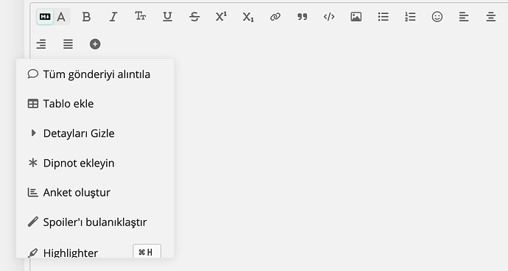This screenshot has height=271, width=508.
Task: Insert a numbered list
Action: [x=410, y=17]
